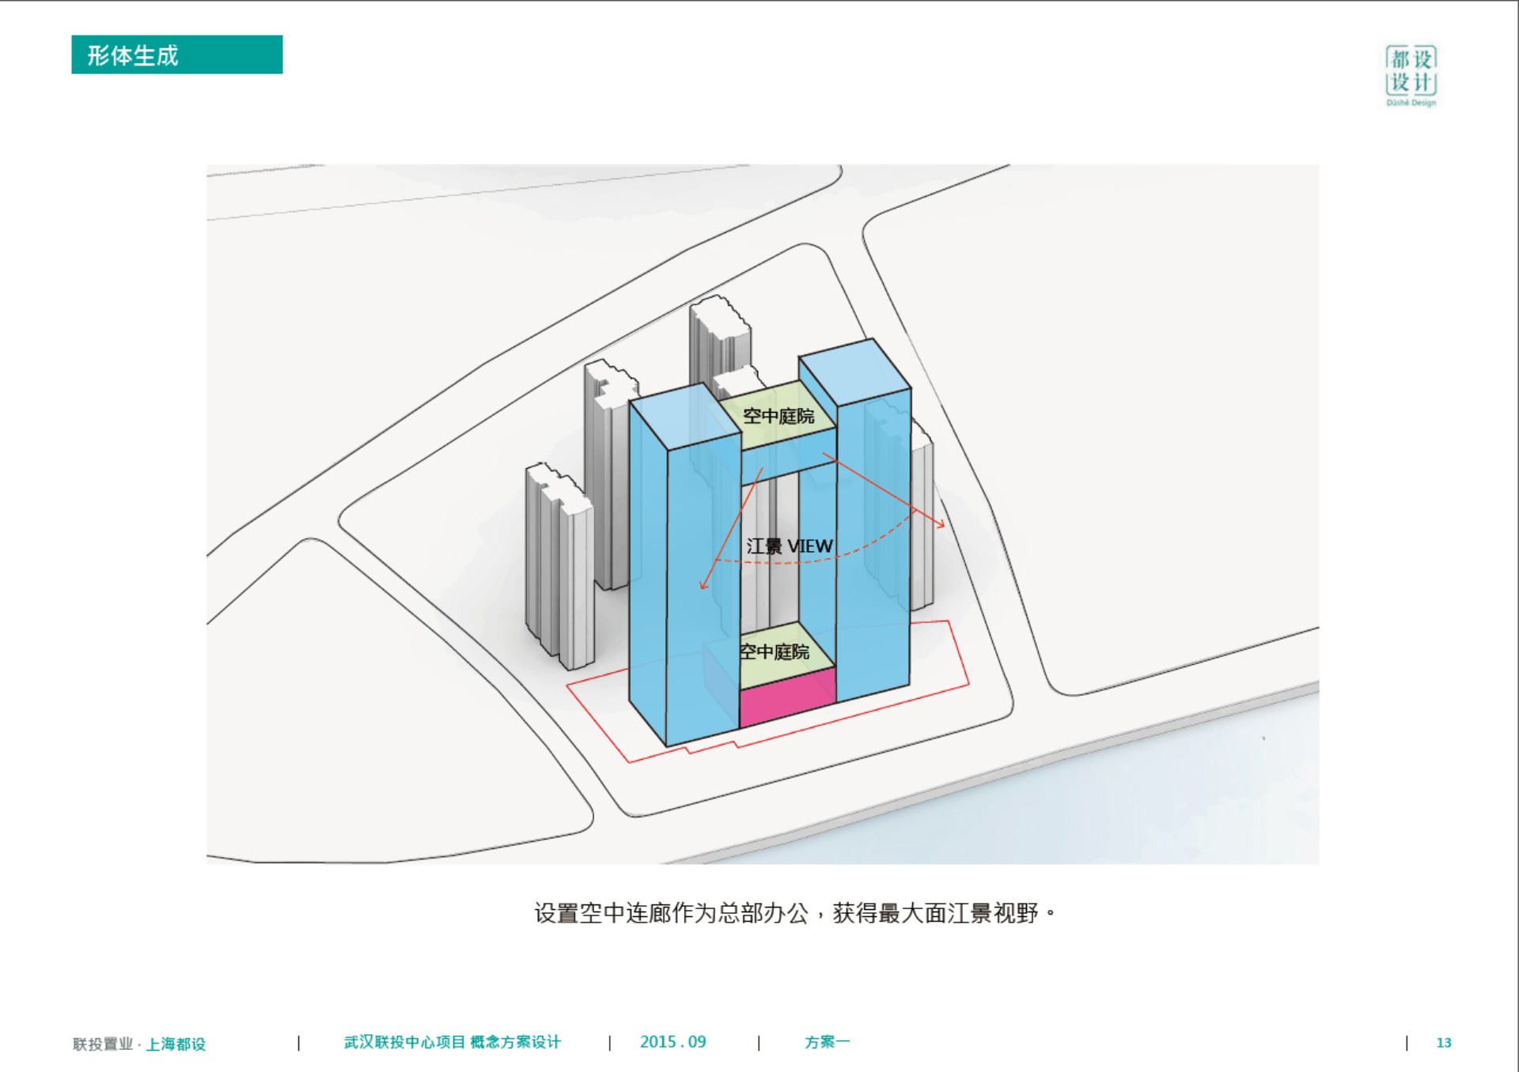Click page number 13
Screen dimensions: 1519x1072
[x=1443, y=1043]
